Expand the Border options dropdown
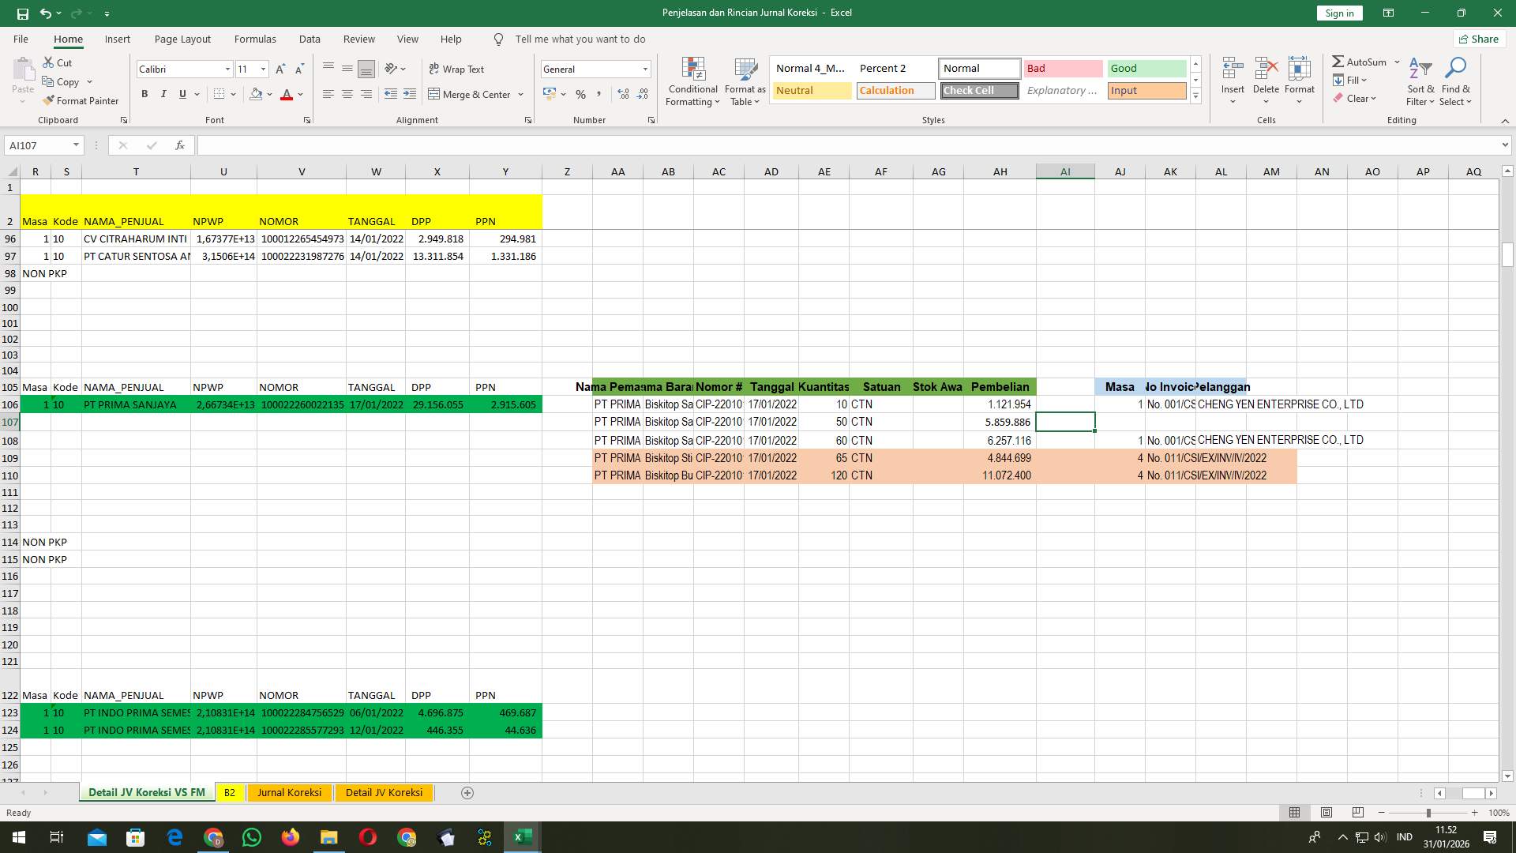The height and width of the screenshot is (853, 1516). pos(234,94)
